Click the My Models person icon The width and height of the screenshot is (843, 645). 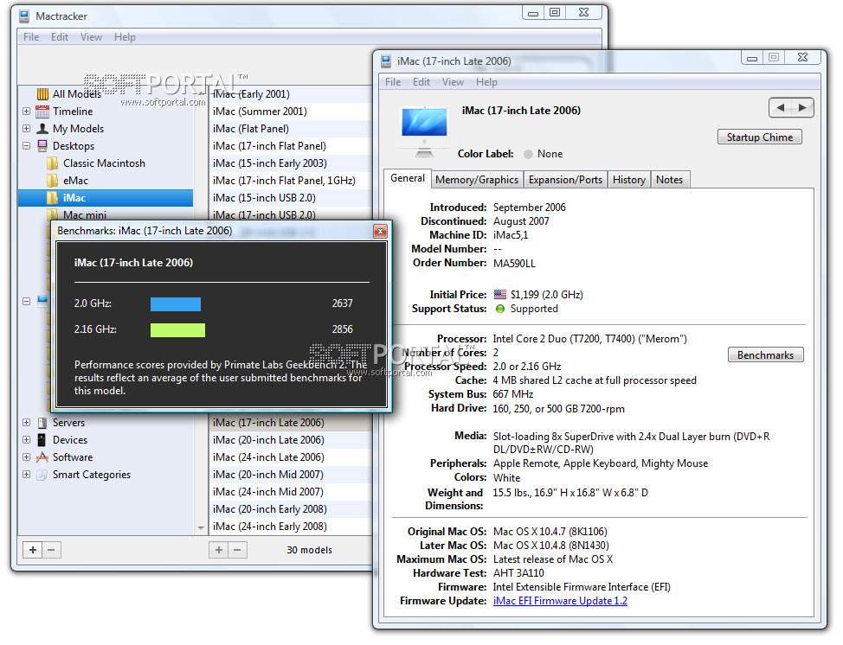pyautogui.click(x=42, y=129)
